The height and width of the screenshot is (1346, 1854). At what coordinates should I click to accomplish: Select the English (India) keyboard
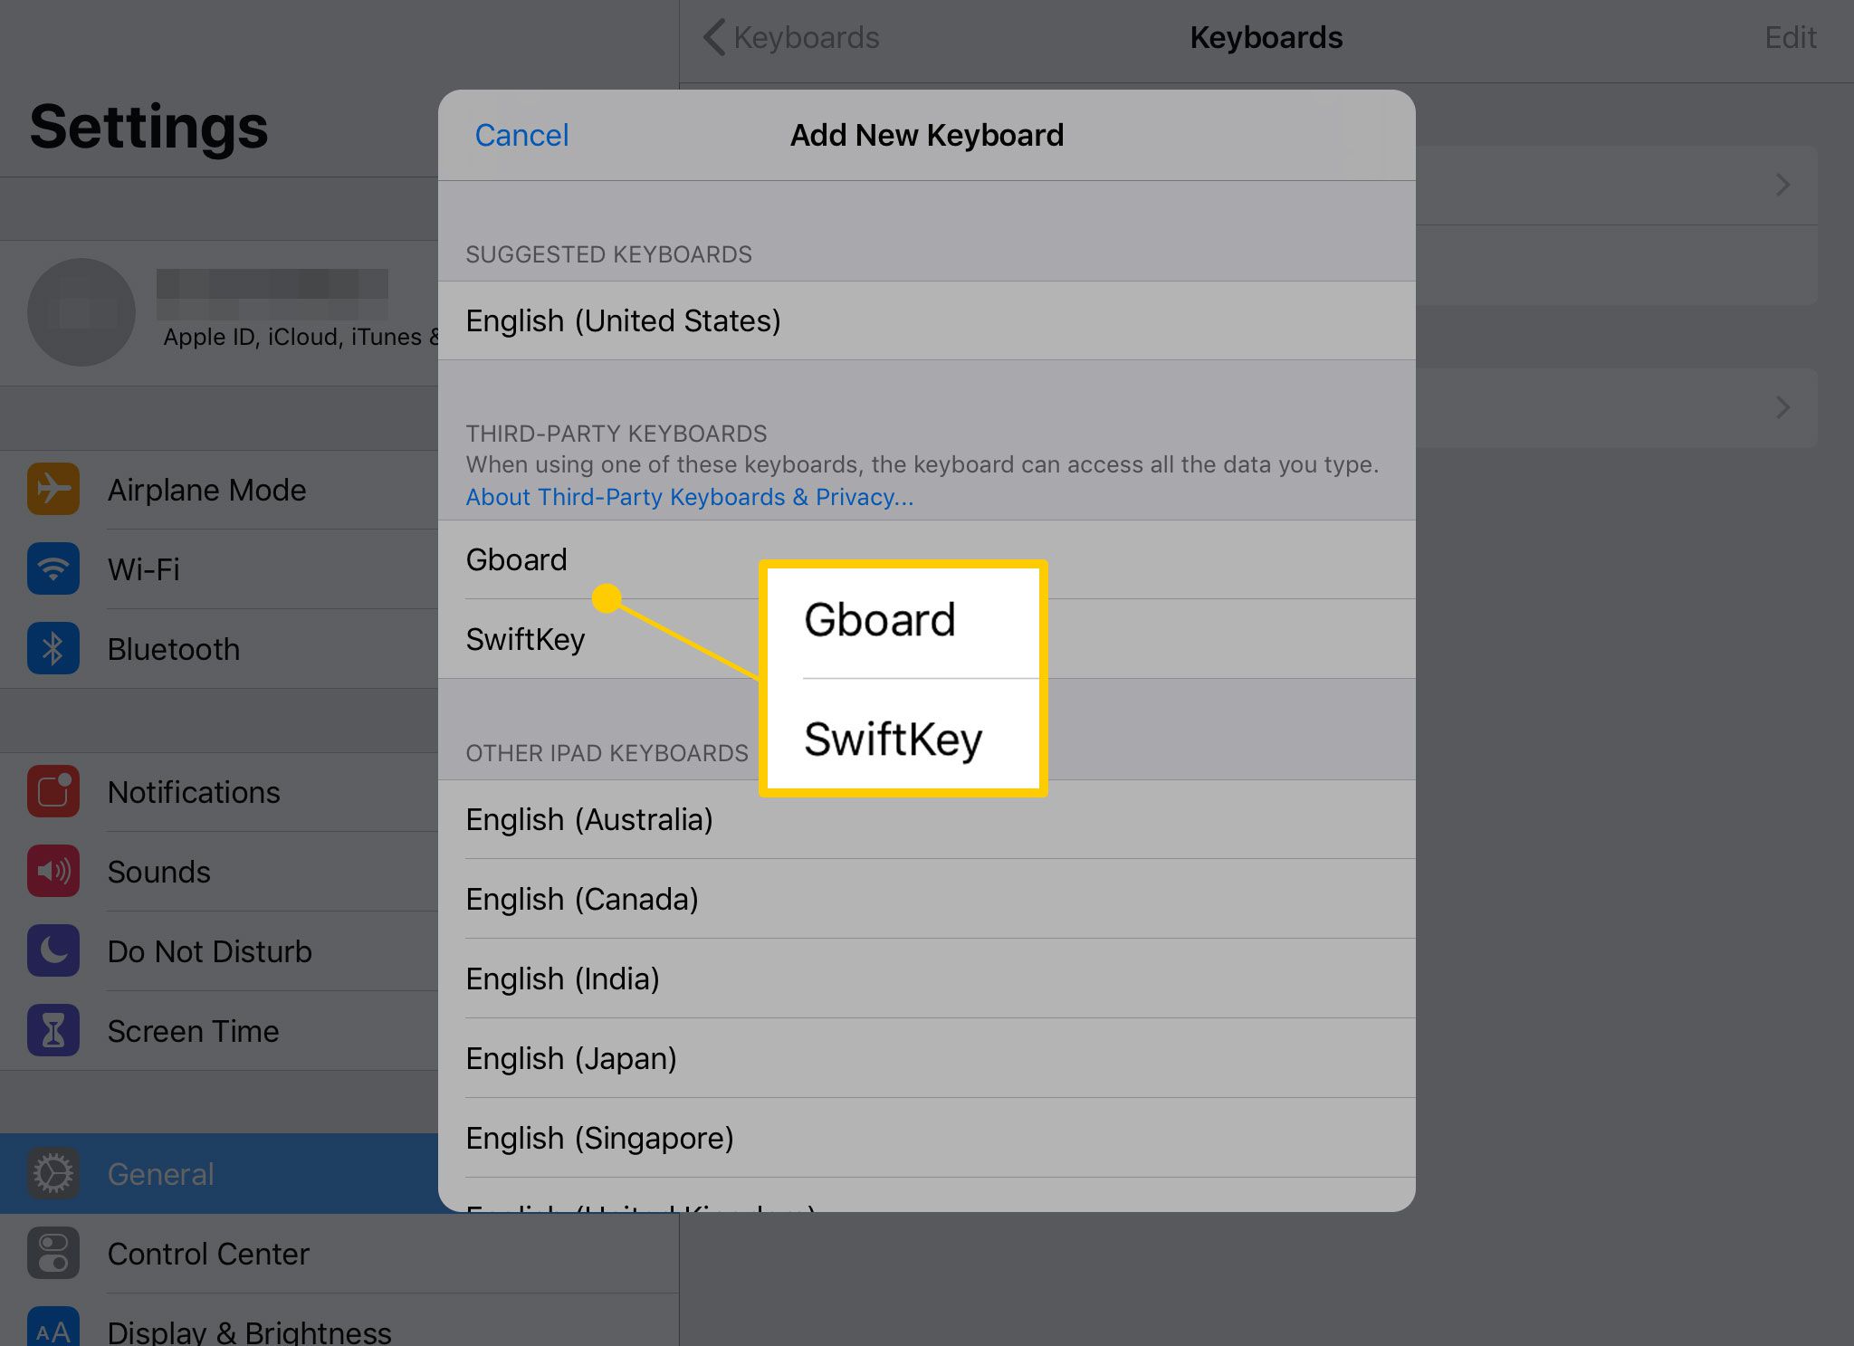(926, 978)
